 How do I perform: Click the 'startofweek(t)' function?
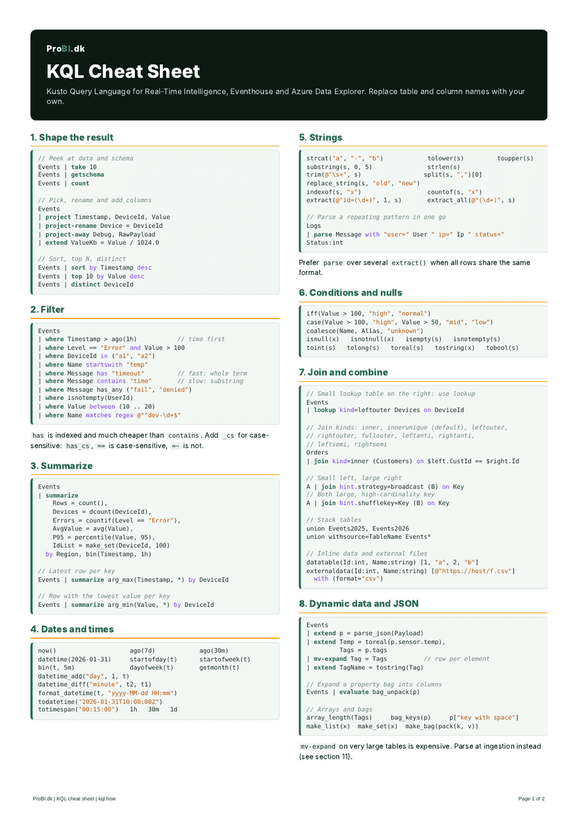(x=225, y=659)
